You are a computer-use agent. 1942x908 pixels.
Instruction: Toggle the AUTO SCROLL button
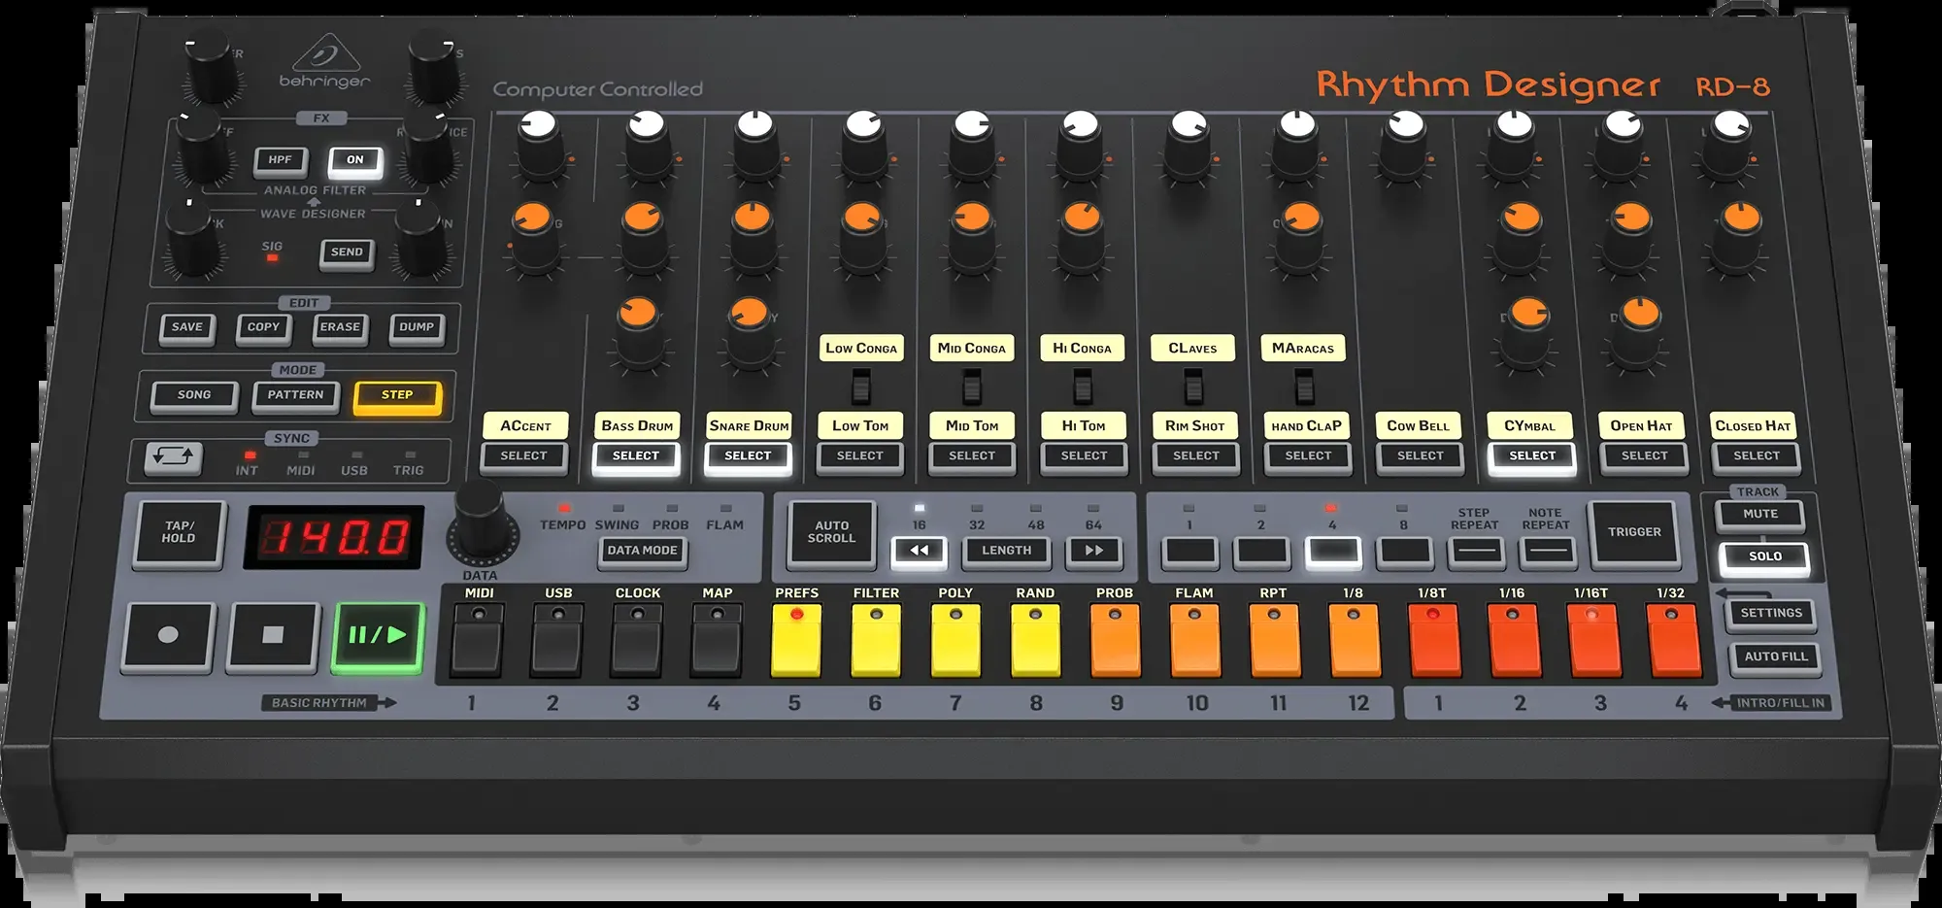point(832,532)
